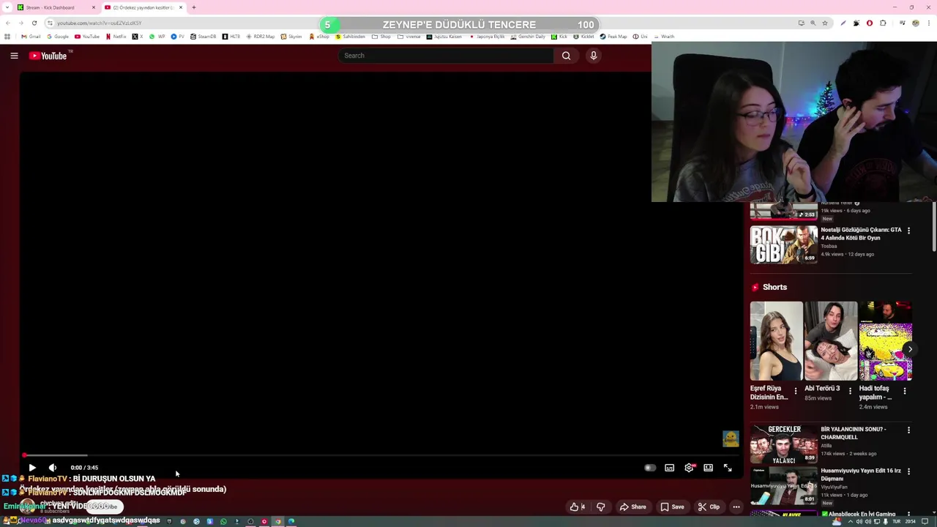Open the SteamDB bookmark
937x527 pixels.
(204, 37)
